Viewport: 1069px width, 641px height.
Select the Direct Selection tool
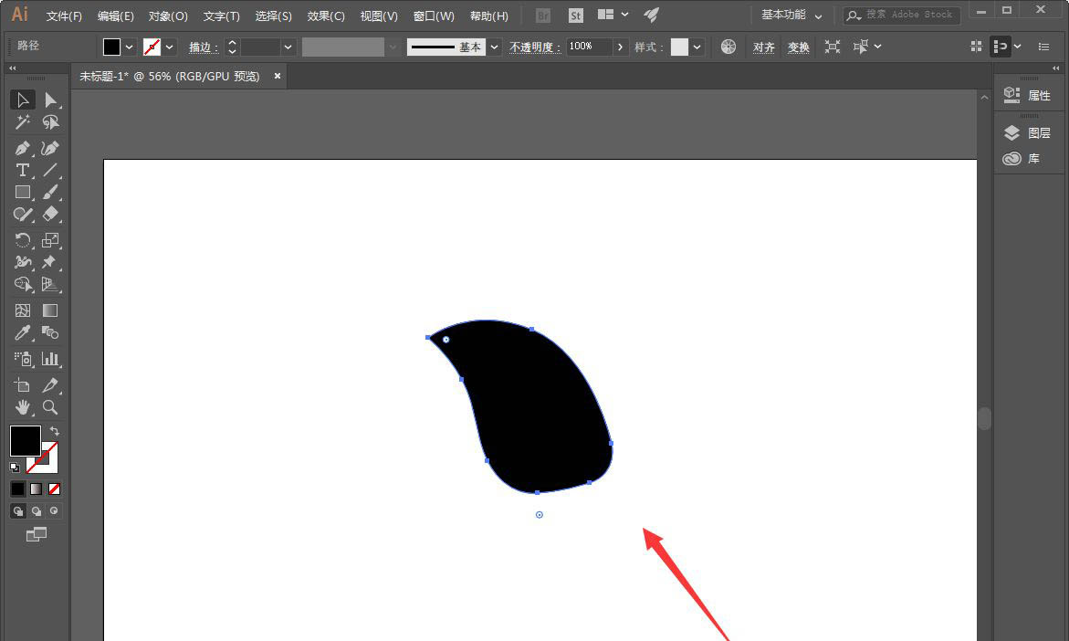pos(50,100)
